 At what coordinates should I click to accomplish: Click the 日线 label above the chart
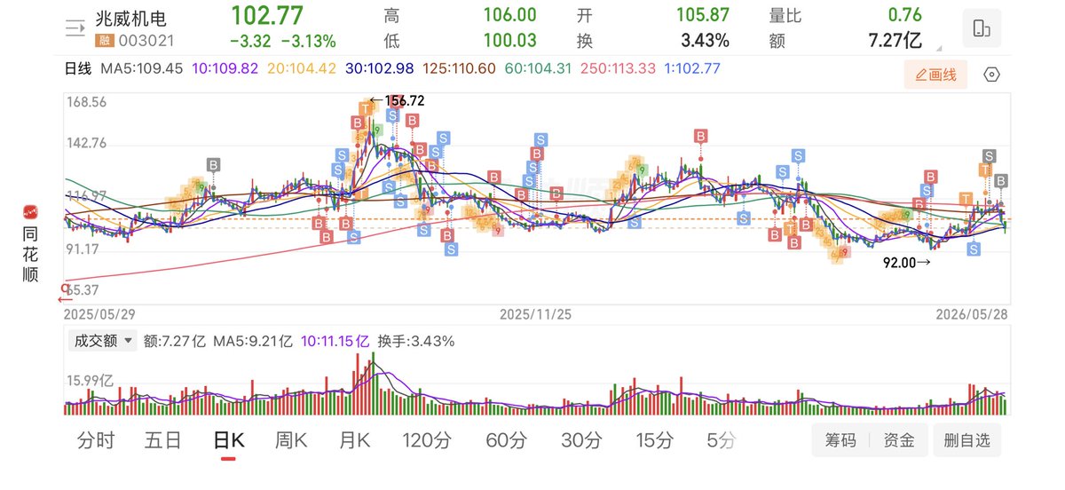[x=79, y=68]
